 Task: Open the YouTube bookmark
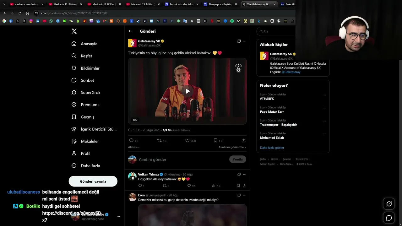[44, 21]
